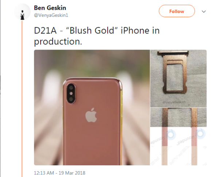The width and height of the screenshot is (219, 177).
Task: Open the Blush Gold iPhone photo
Action: coord(92,107)
